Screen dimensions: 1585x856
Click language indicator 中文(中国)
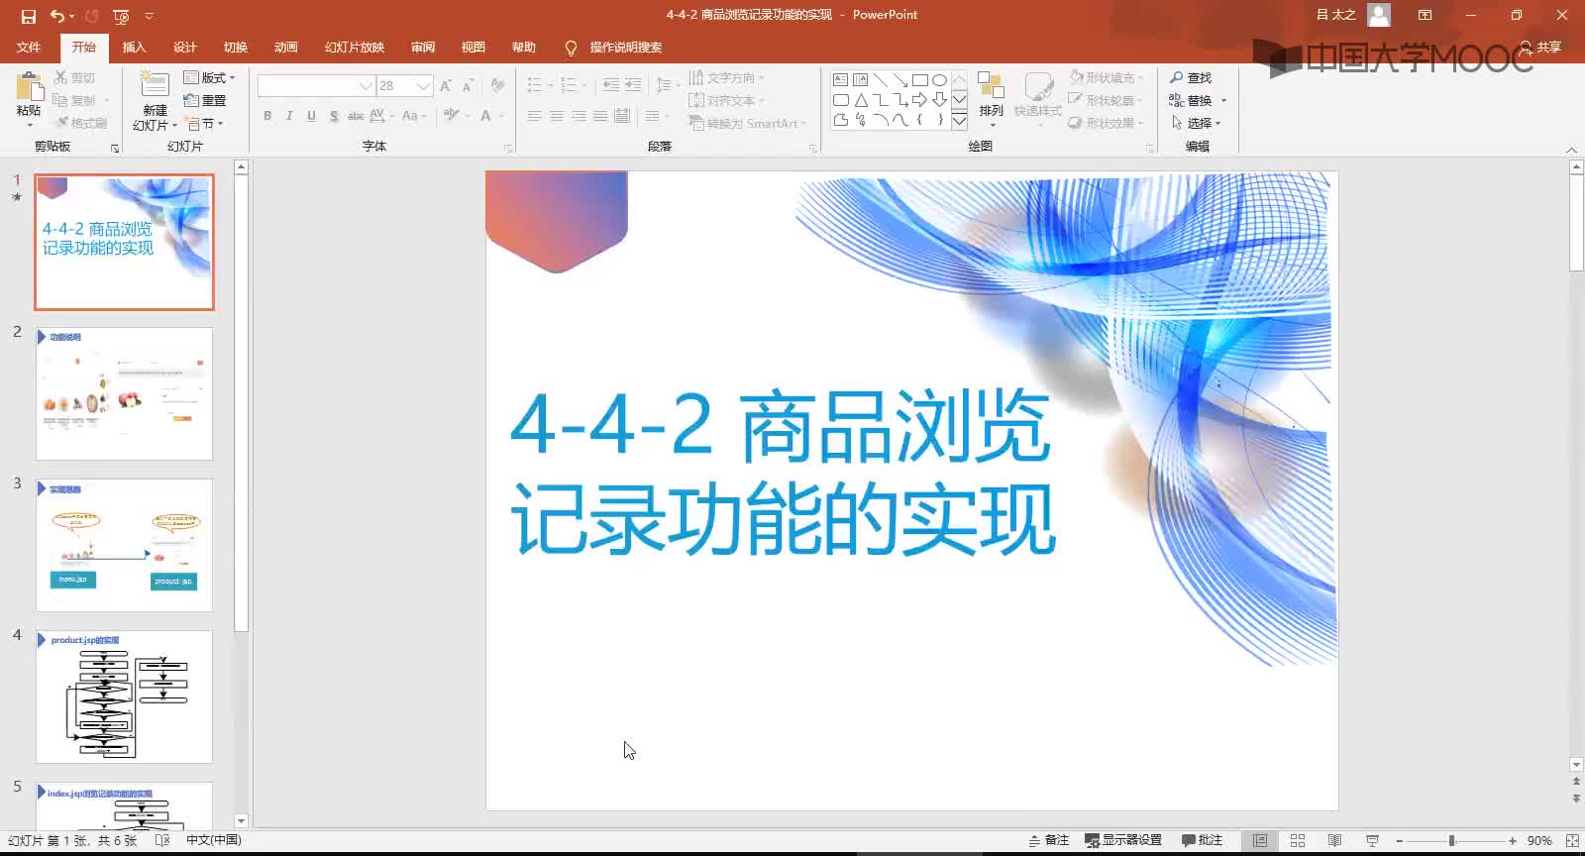(x=213, y=840)
